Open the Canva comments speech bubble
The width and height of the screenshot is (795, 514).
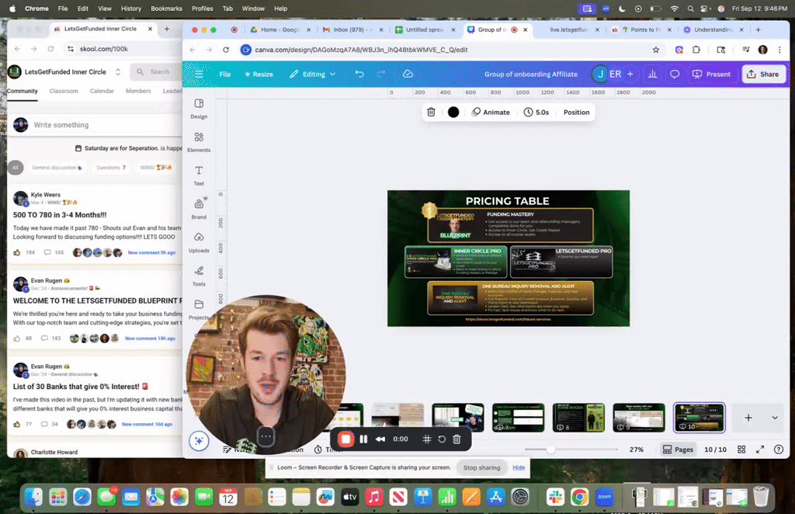(675, 74)
